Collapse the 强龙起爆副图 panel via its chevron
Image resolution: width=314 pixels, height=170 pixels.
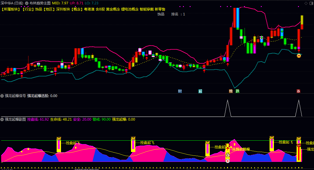click(2, 119)
